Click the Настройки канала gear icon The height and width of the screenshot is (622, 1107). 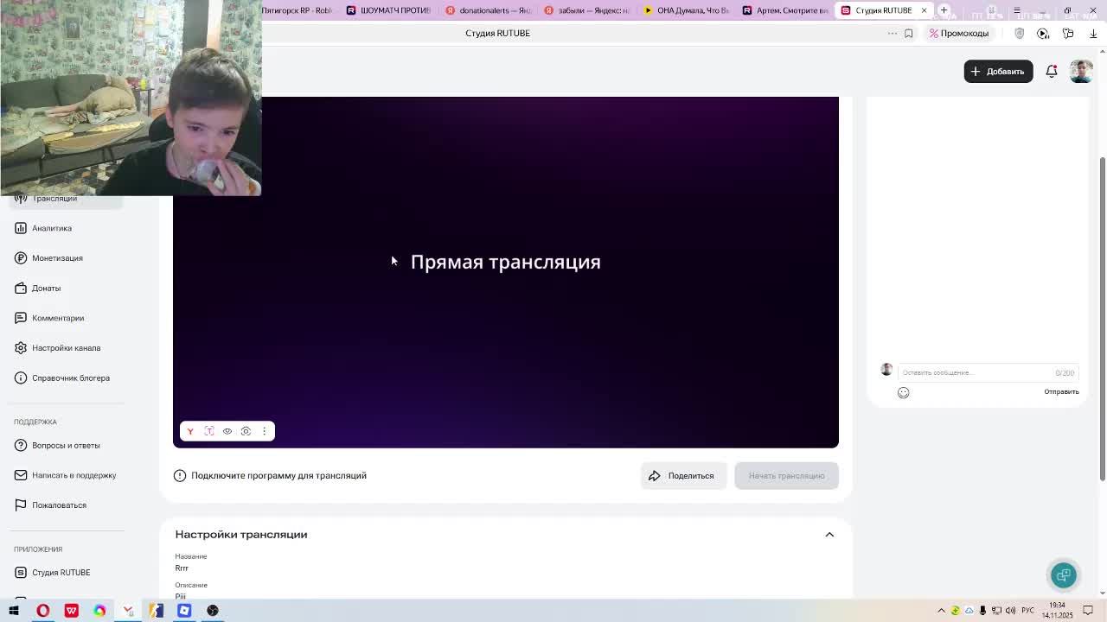coord(20,348)
